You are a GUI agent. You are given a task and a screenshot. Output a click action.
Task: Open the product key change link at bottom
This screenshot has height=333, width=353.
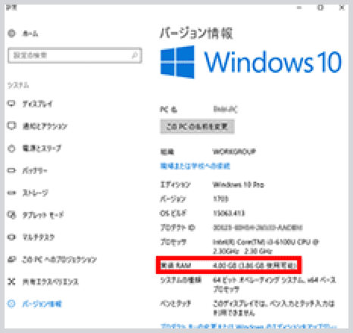coord(248,326)
